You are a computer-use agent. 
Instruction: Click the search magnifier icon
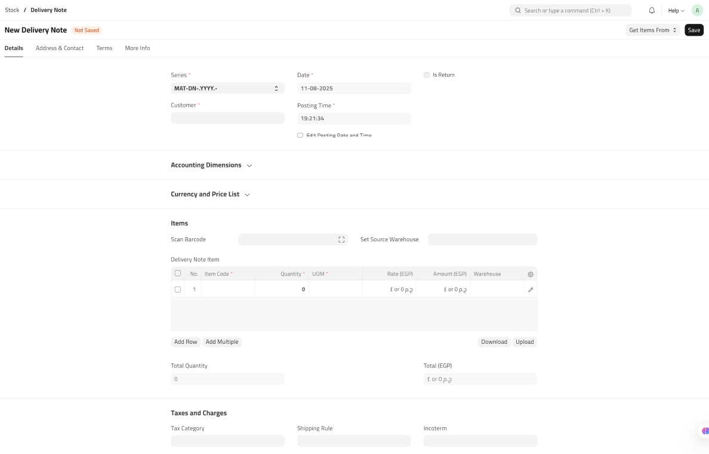pos(517,11)
